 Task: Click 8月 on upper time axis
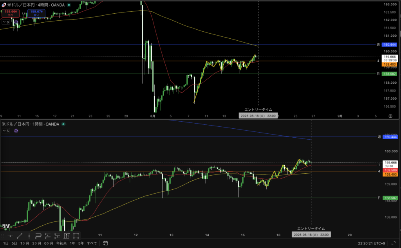pyautogui.click(x=153, y=116)
